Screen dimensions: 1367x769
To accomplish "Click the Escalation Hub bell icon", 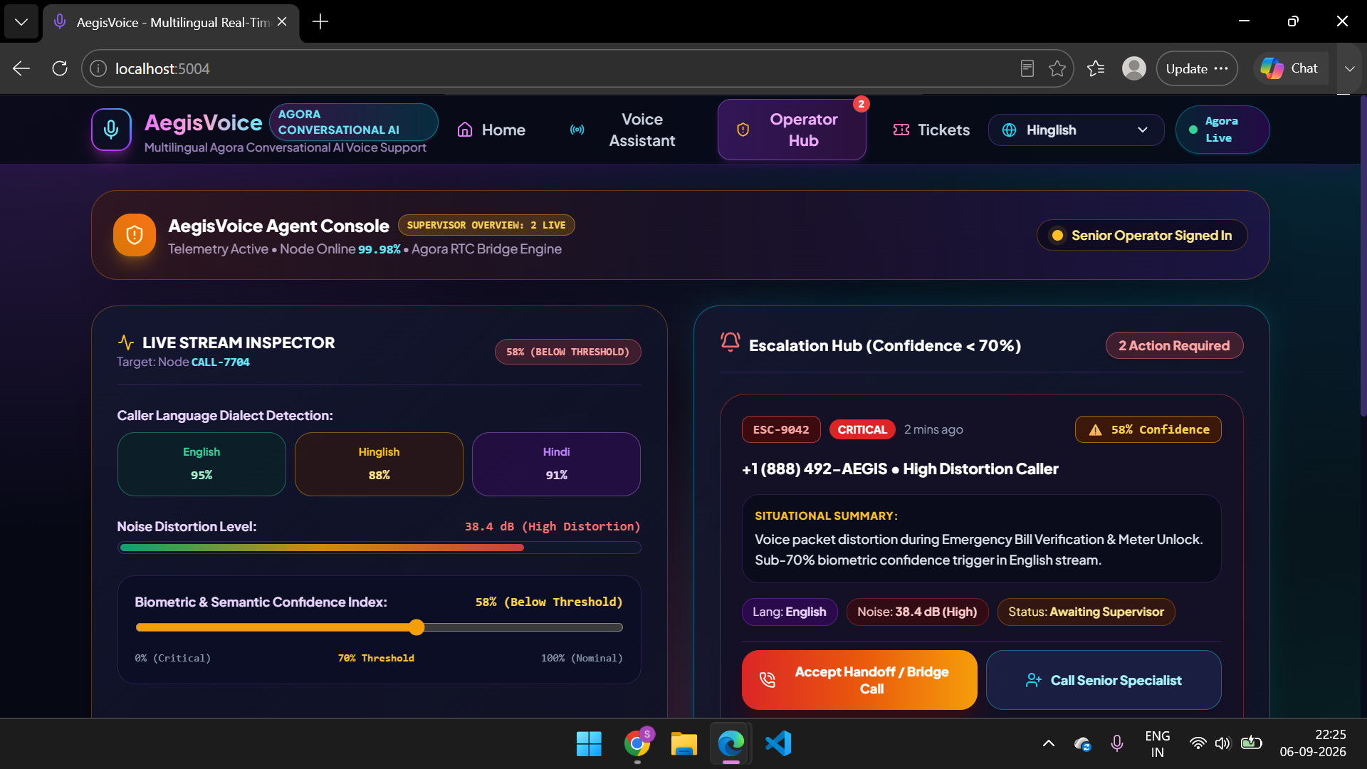I will pyautogui.click(x=730, y=342).
